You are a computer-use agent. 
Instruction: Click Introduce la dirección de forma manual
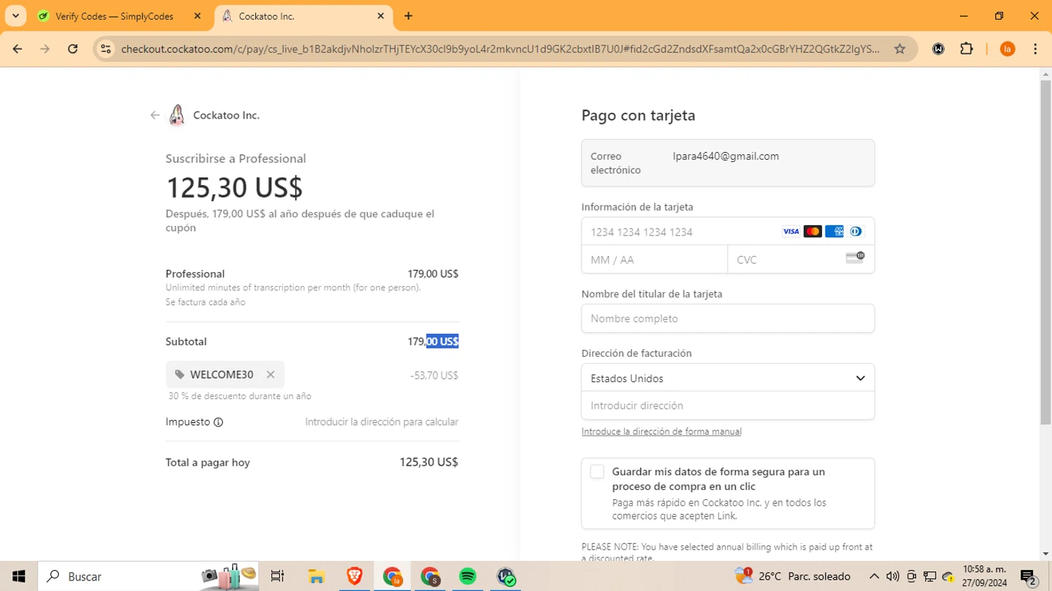(x=661, y=432)
